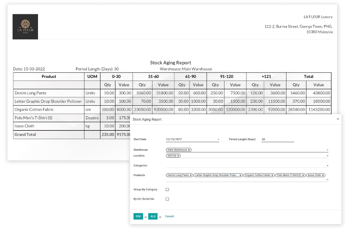The image size is (345, 229).
Task: Remove loose Cloth product tag
Action: tap(323, 175)
